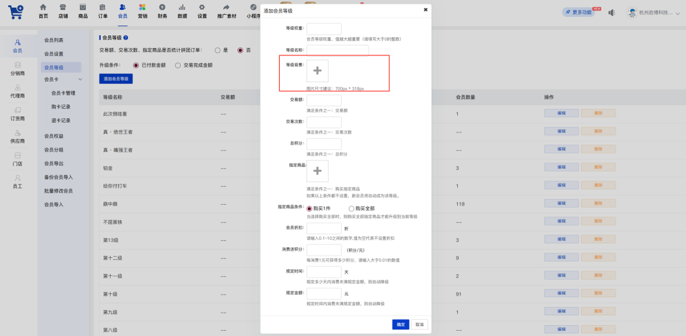Click the plus box for 指定商品
Screen dimensions: 686x336
(318, 171)
